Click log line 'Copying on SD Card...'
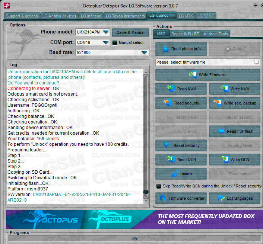The width and height of the screenshot is (263, 244). click(30, 172)
